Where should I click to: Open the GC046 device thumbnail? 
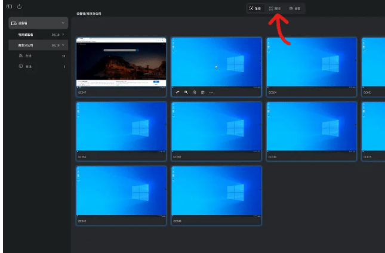tap(216, 192)
